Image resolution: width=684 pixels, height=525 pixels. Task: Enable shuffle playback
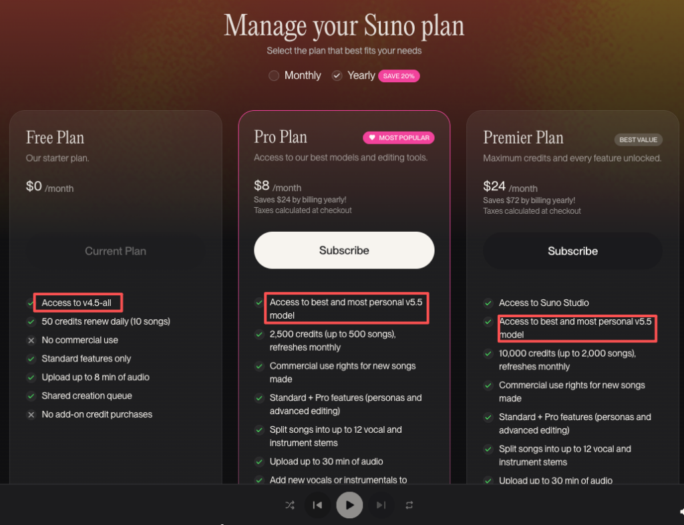point(290,505)
